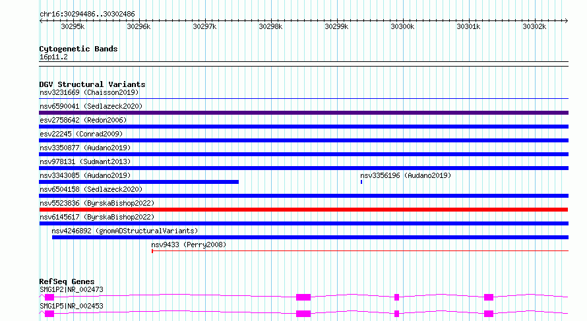Click the 30298k ruler tick label
The width and height of the screenshot is (587, 321).
pyautogui.click(x=270, y=26)
